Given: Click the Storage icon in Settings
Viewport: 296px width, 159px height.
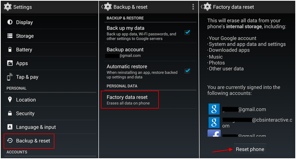Looking at the screenshot, I should (10, 36).
